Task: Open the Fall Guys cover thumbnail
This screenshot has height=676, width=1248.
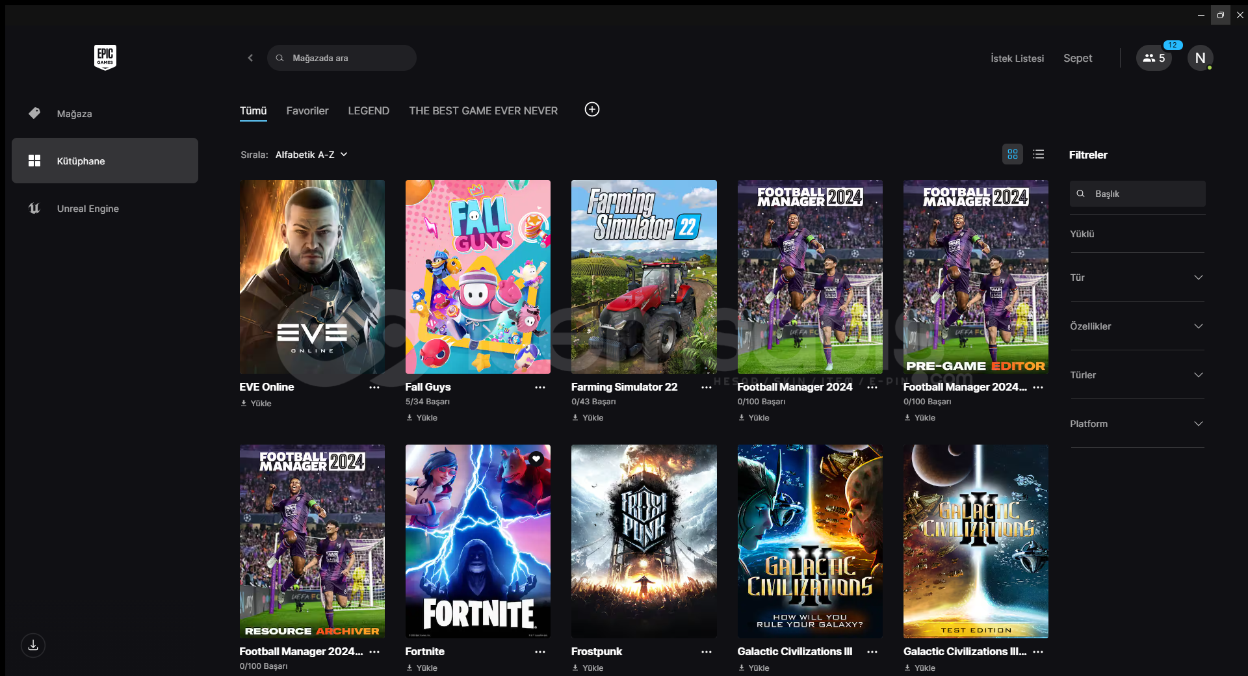Action: coord(478,277)
